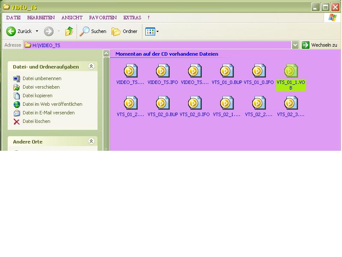Click Datei löschen link
The height and width of the screenshot is (257, 342).
pyautogui.click(x=36, y=121)
